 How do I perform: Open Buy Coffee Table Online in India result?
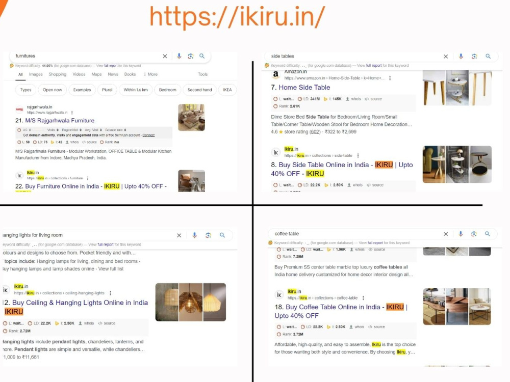coord(341,311)
